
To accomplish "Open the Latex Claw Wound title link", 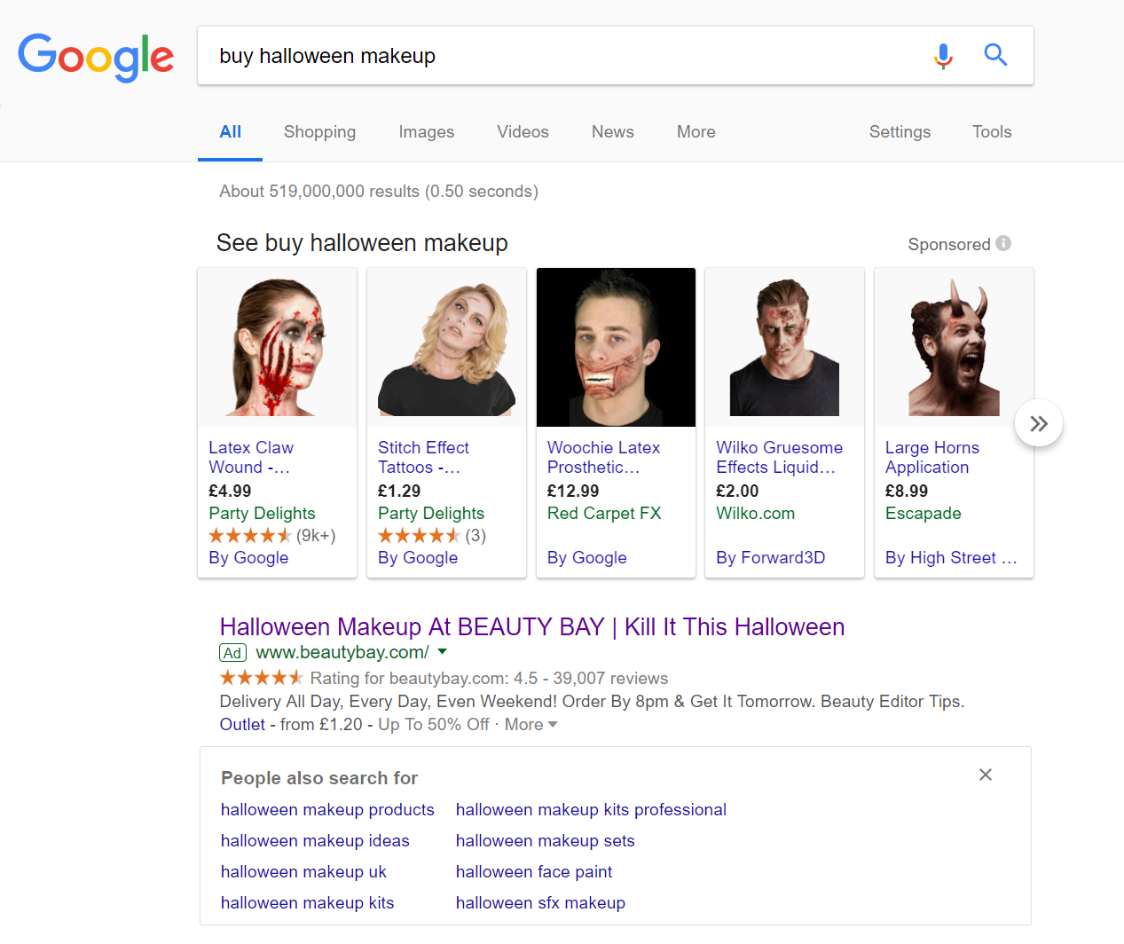I will point(251,458).
